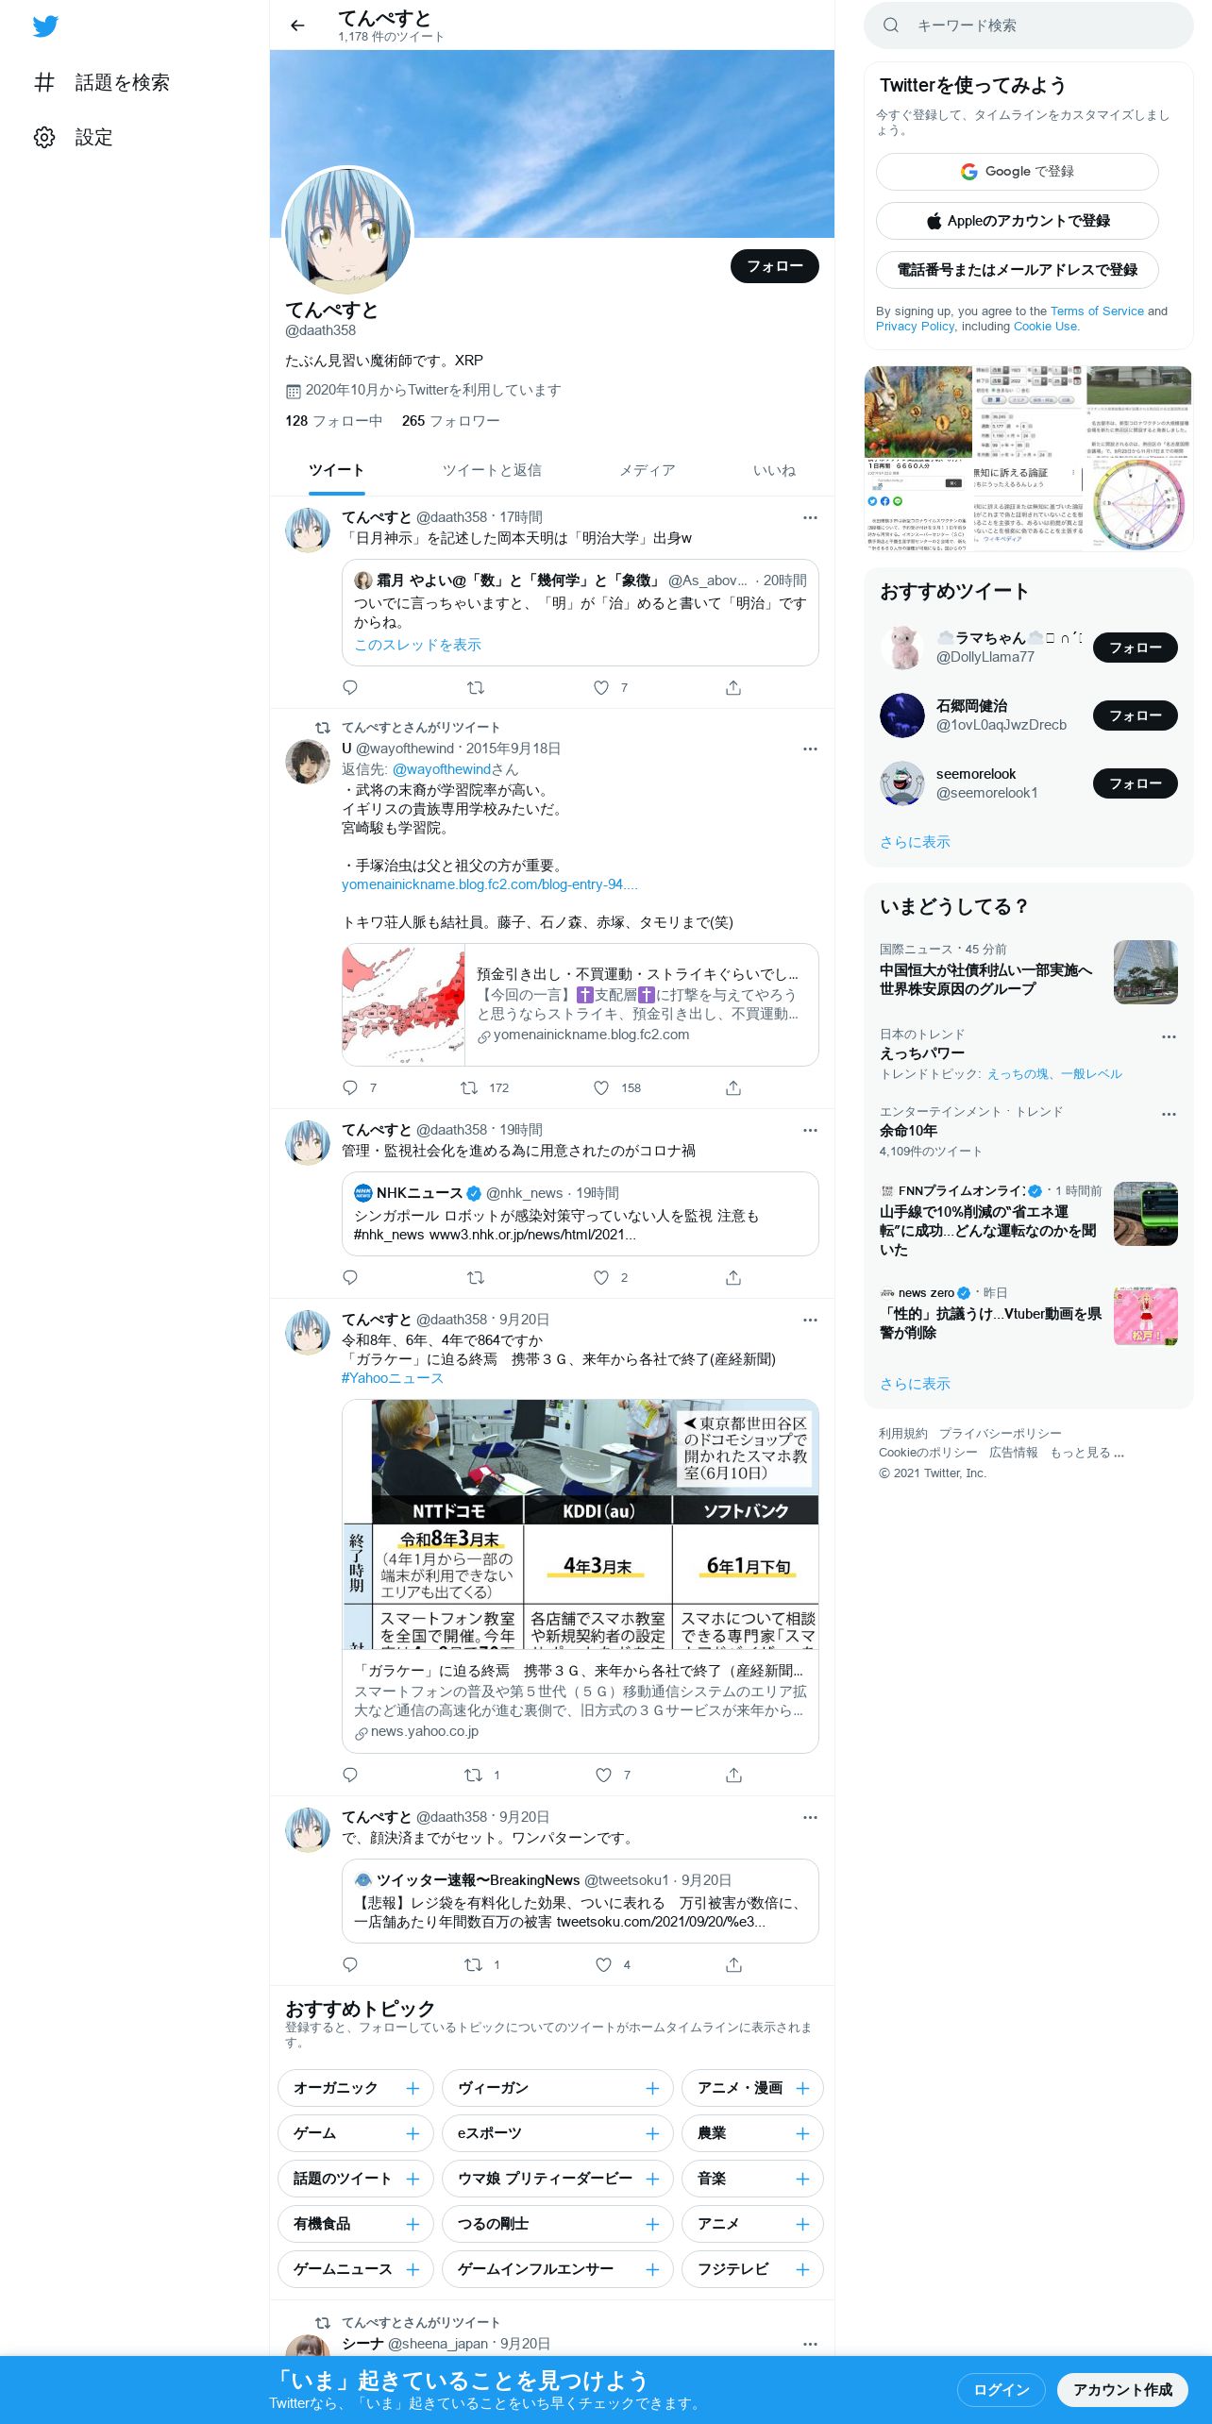Open more options on コロナ禍 tweet
Viewport: 1212px width, 2424px height.
click(x=810, y=1130)
